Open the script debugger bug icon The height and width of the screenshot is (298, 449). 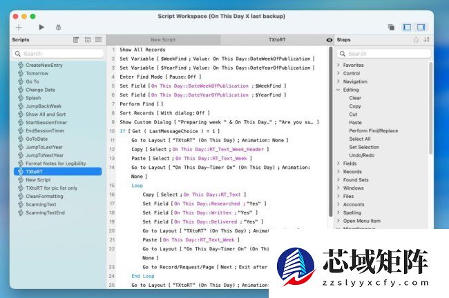point(59,27)
